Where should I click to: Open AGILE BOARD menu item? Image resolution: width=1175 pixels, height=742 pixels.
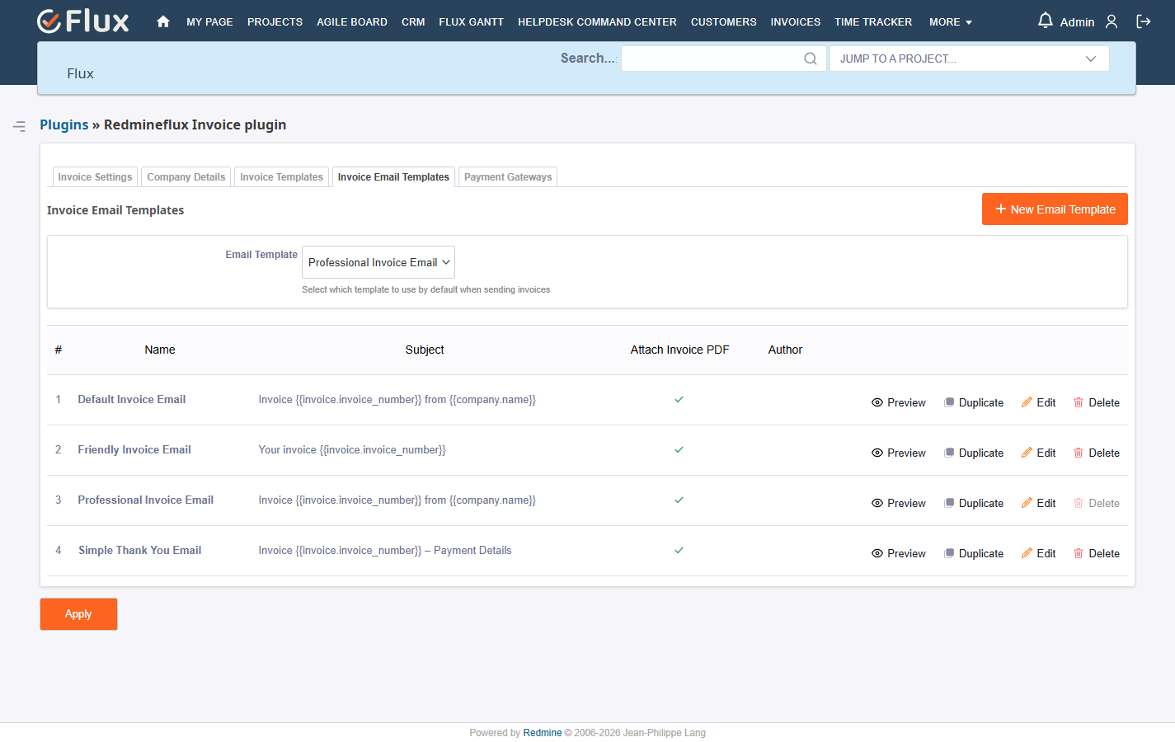pos(352,22)
